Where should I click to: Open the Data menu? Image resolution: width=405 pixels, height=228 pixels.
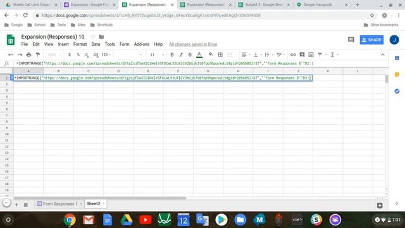(x=96, y=44)
